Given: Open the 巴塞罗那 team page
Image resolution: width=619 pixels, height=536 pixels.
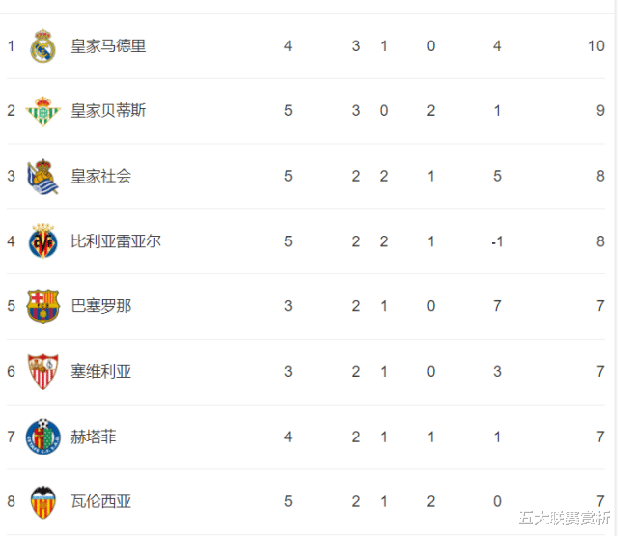Looking at the screenshot, I should coord(100,306).
